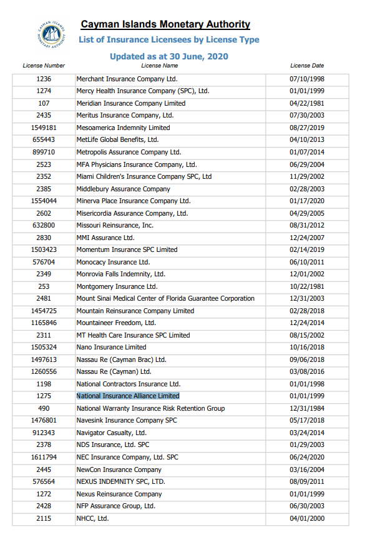This screenshot has width=365, height=542.
Task: Click license number 2115
Action: [x=44, y=518]
